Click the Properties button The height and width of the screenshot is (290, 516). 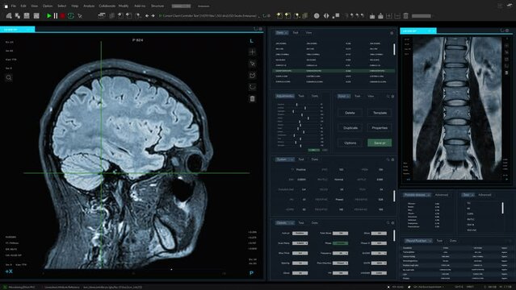380,128
